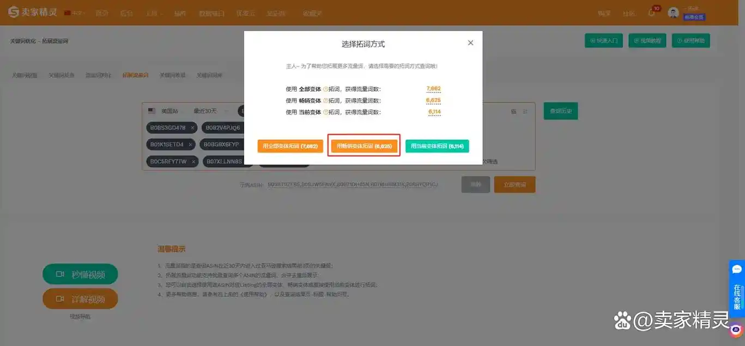Click the question mark beside 畅销变体
Screen dimensions: 745x346
[325, 100]
